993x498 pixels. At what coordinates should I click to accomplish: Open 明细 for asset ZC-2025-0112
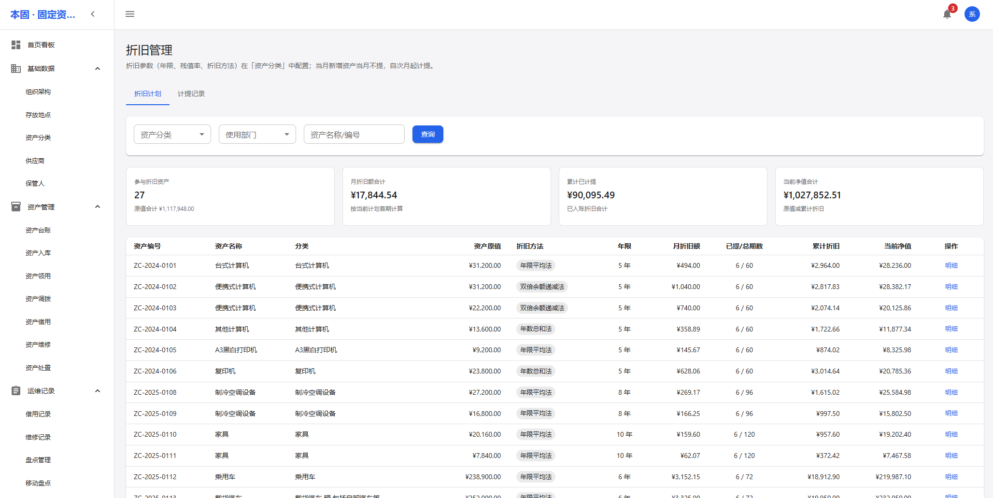(951, 477)
